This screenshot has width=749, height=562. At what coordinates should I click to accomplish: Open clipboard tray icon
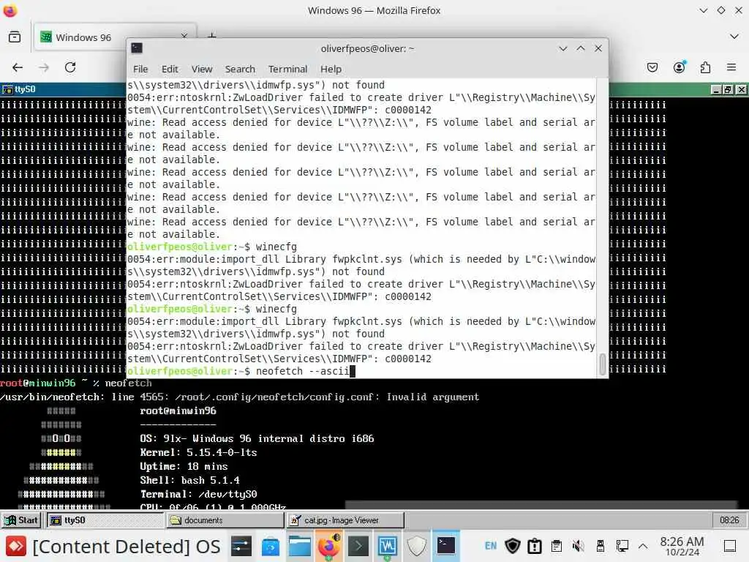pos(557,546)
